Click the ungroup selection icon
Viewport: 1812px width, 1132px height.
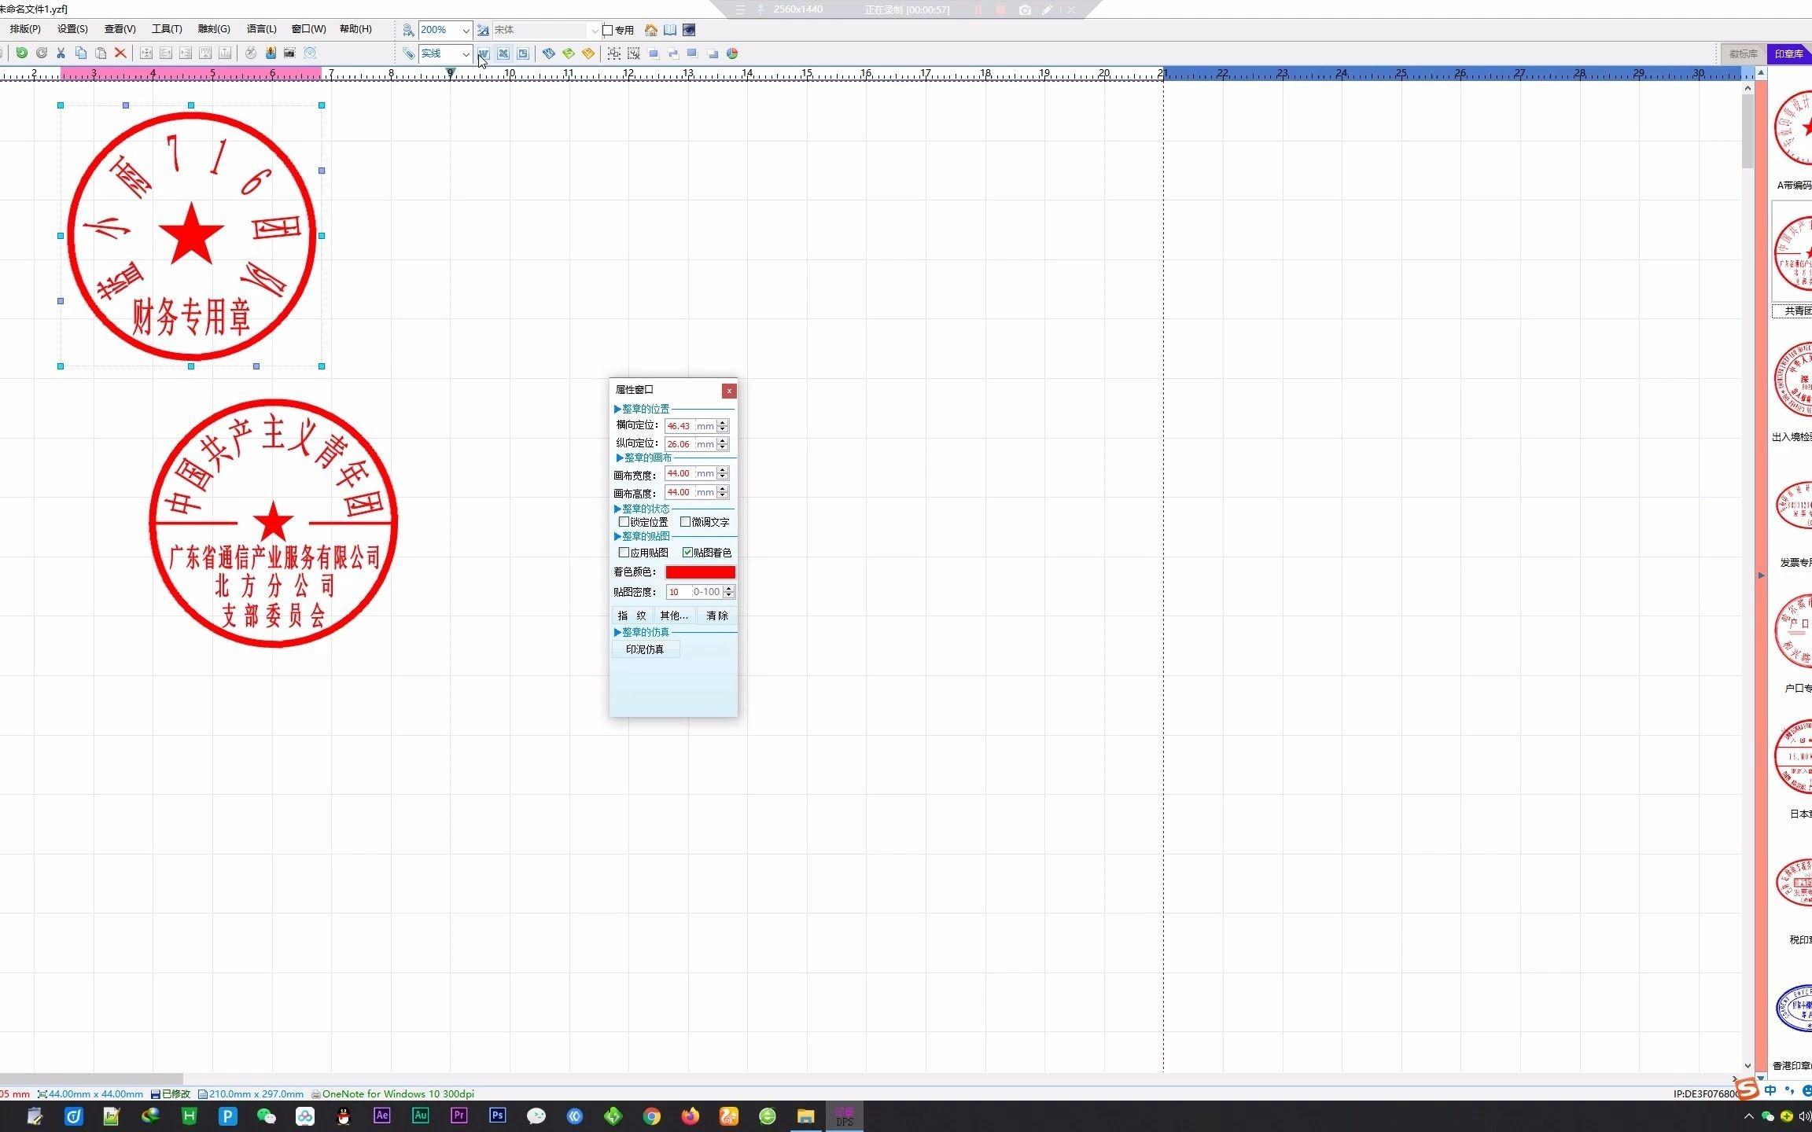pyautogui.click(x=633, y=53)
